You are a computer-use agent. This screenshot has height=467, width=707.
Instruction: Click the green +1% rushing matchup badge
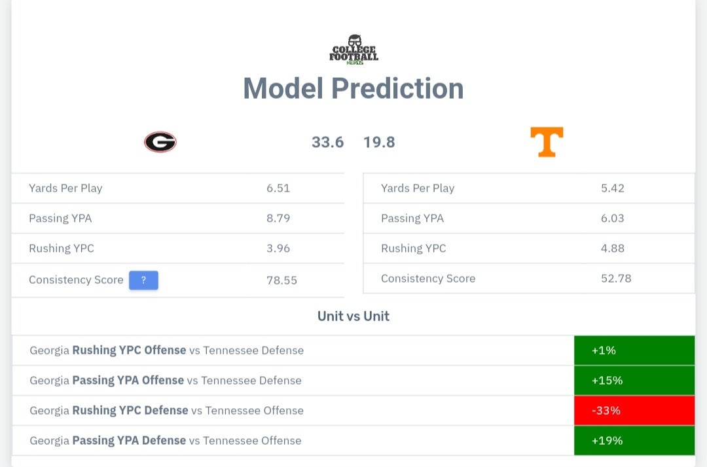(634, 350)
